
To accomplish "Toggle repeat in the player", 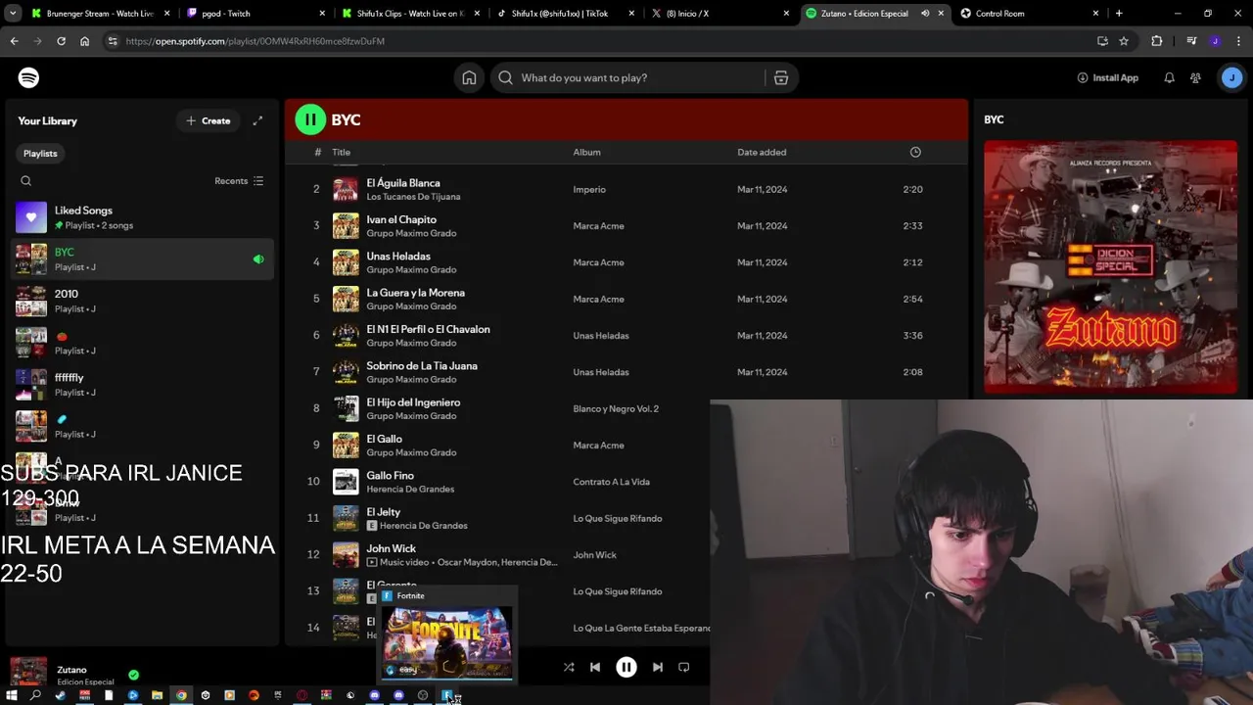I will pyautogui.click(x=684, y=667).
